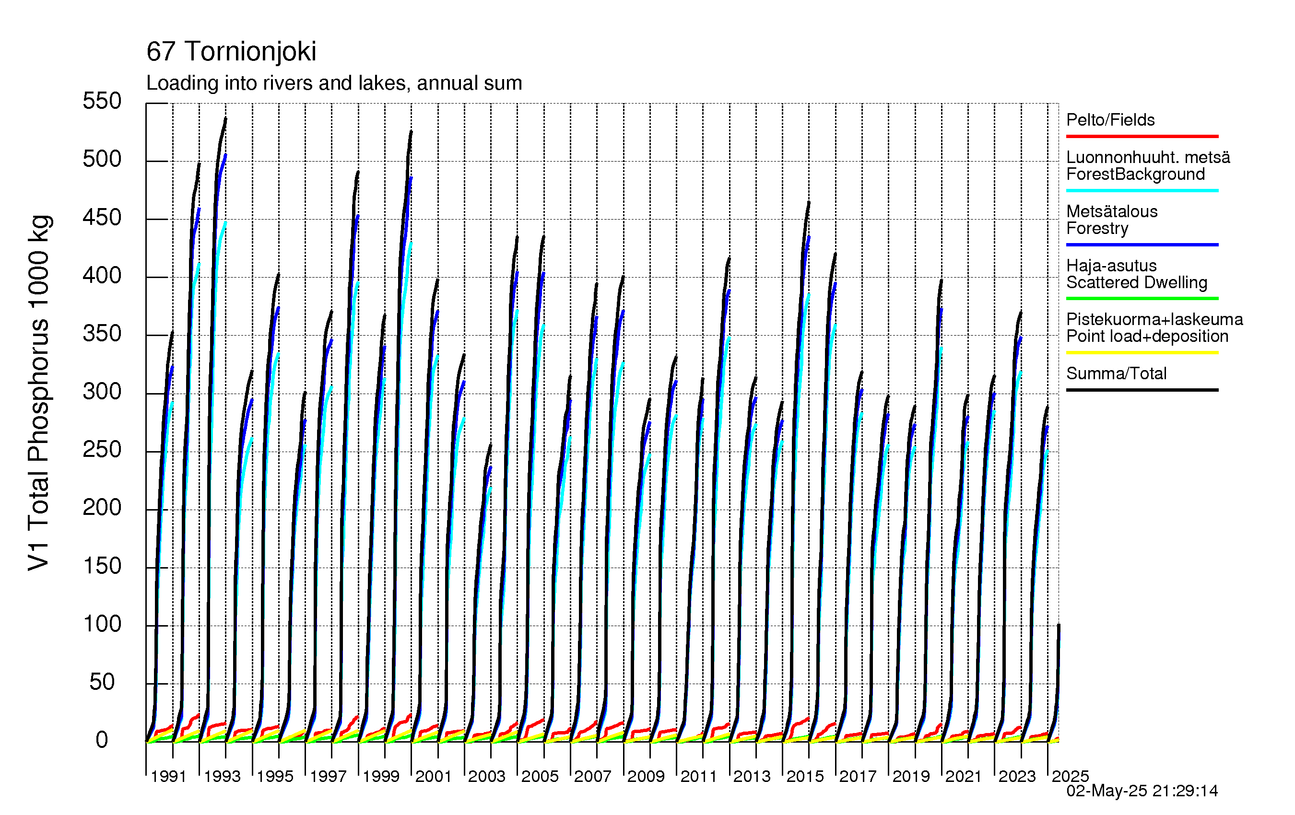Click the x-axis year label 2025
The width and height of the screenshot is (1295, 815).
[x=1070, y=776]
